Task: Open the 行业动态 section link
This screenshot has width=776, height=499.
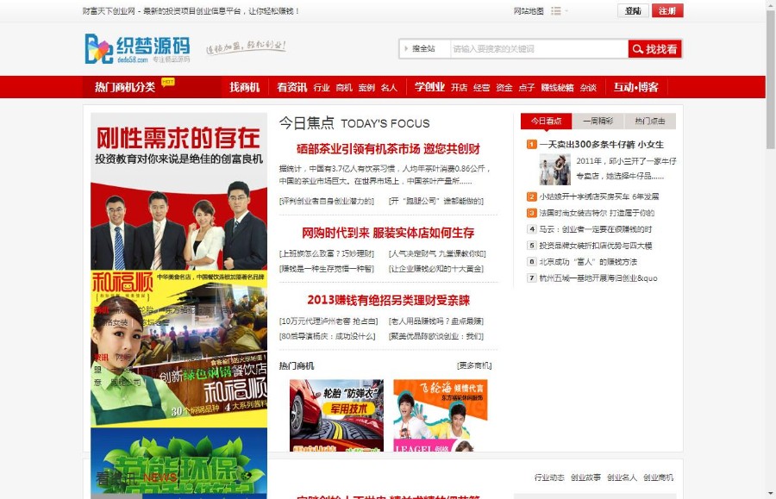Action: (x=549, y=477)
